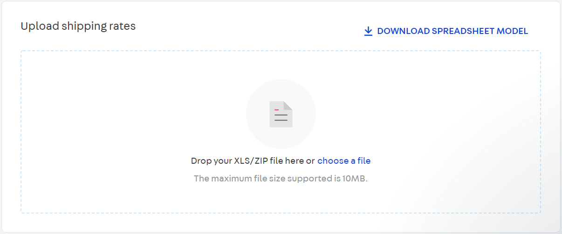The image size is (562, 234).
Task: Click the document file icon
Action: pyautogui.click(x=281, y=114)
